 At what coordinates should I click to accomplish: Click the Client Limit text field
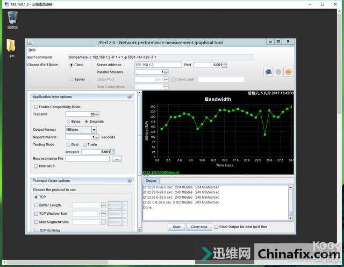tap(221, 79)
